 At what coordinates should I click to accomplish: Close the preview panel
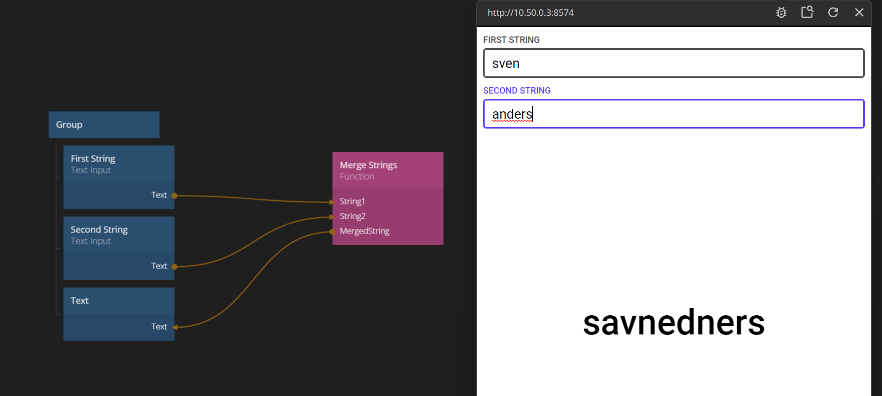click(x=859, y=13)
